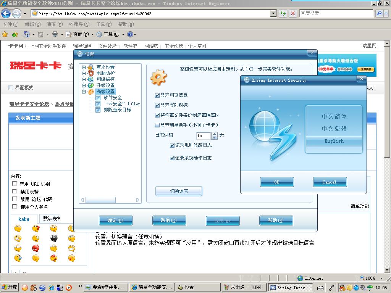
Task: Expand the 查杀设置 tree node
Action: coord(84,67)
